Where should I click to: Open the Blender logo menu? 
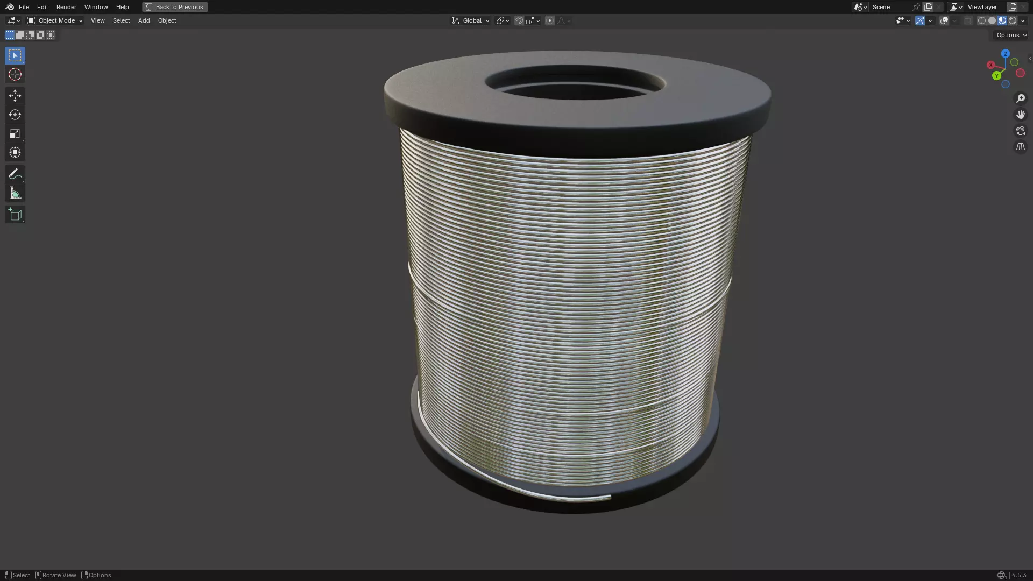10,7
